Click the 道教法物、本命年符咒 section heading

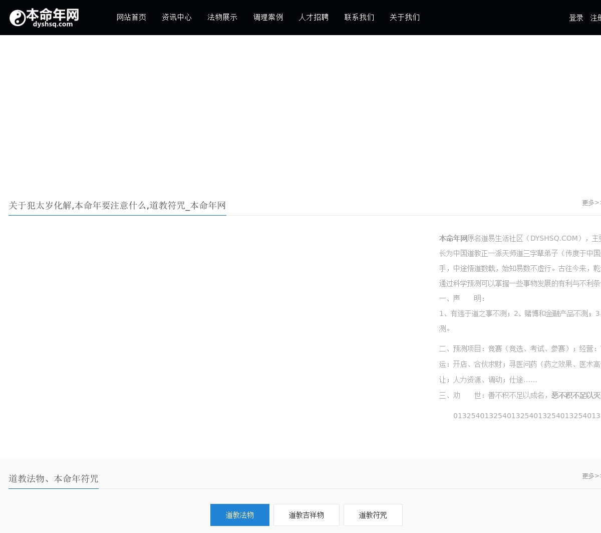click(54, 479)
